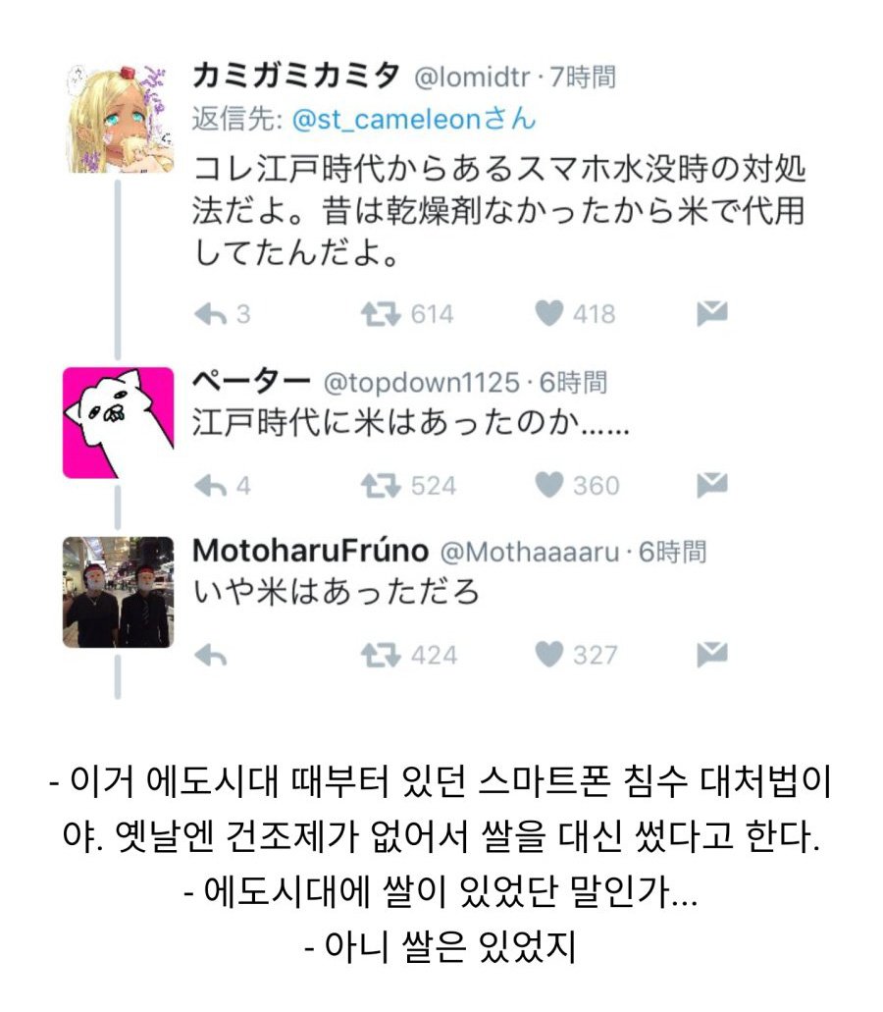883x1012 pixels.
Task: Share ペーター's tweet via message icon
Action: point(712,485)
